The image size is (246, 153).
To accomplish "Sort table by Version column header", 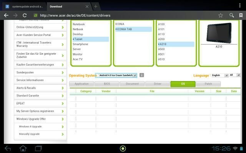I will pyautogui.click(x=199, y=91).
